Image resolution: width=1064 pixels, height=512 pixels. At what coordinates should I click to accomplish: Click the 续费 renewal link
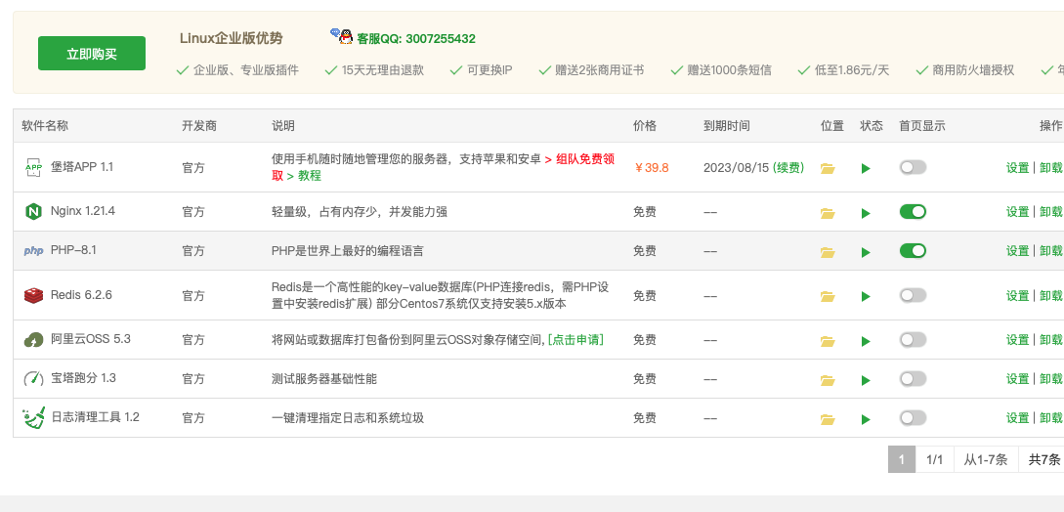[788, 168]
